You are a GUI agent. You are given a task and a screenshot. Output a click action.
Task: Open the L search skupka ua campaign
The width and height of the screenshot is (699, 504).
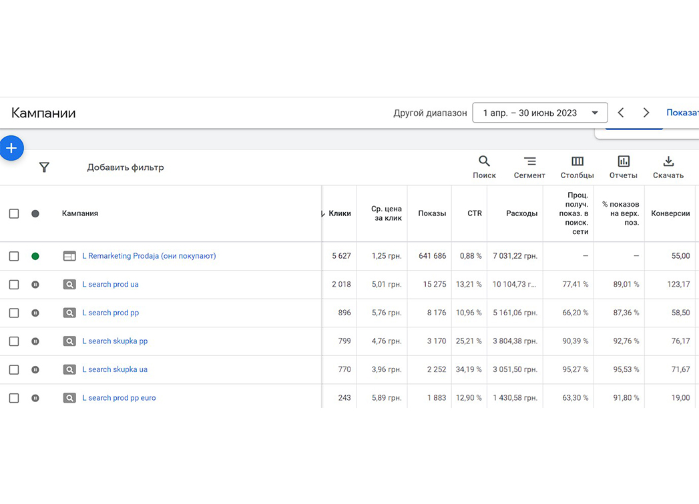point(115,369)
